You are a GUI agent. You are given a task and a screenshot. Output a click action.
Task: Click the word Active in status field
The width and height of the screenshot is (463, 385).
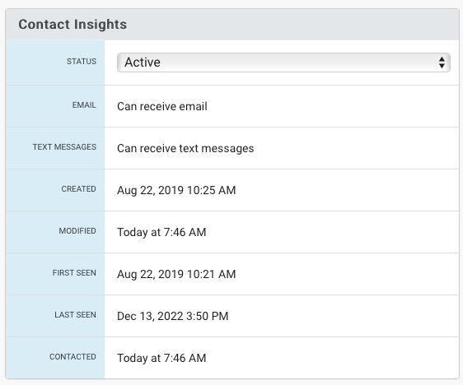pyautogui.click(x=143, y=63)
